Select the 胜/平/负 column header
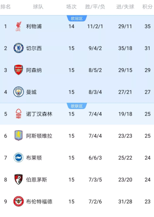The height and width of the screenshot is (217, 154). (95, 7)
